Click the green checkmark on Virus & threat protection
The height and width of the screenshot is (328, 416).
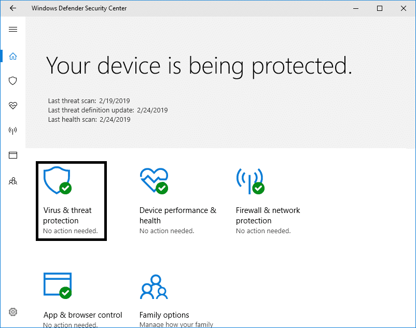[x=65, y=188]
